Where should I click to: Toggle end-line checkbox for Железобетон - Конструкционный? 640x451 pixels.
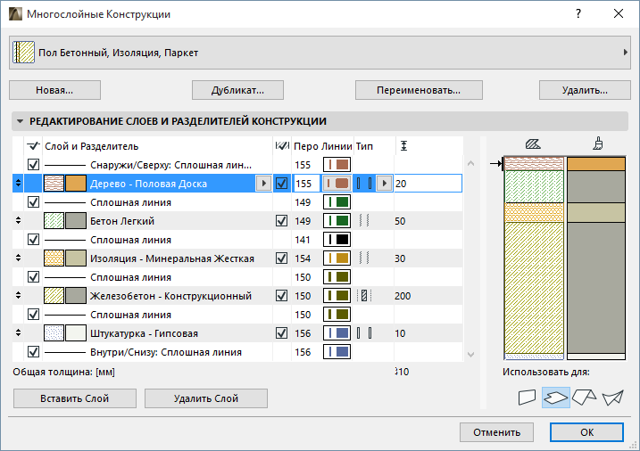pos(282,296)
